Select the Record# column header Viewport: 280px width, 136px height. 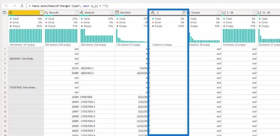(x=62, y=13)
